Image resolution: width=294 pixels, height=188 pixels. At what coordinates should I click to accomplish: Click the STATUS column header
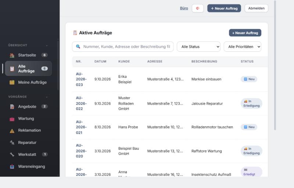(x=247, y=61)
